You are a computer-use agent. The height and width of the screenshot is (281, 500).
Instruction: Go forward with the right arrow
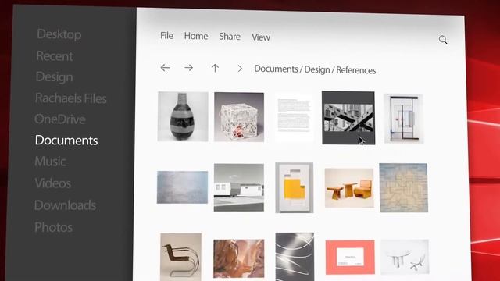[x=188, y=68]
